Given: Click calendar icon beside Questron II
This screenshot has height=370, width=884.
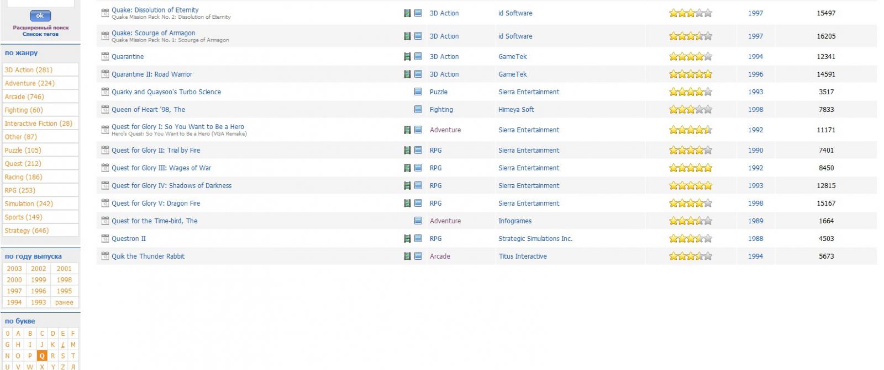Looking at the screenshot, I should [x=105, y=239].
